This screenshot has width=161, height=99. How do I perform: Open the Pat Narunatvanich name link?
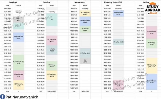22,97
